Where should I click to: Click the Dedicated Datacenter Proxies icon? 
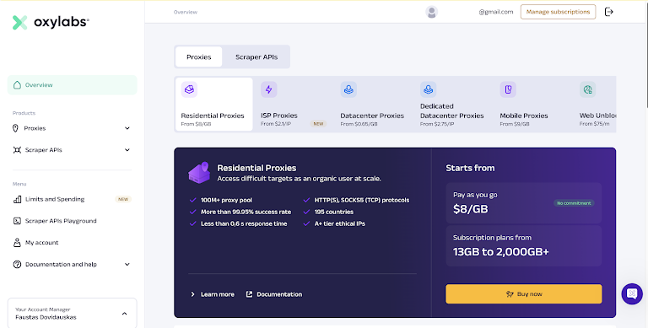(428, 89)
